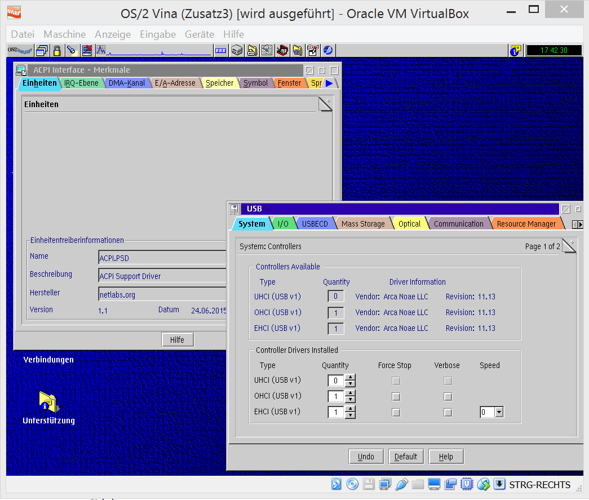The image size is (589, 500).
Task: Click UHCI driver quantity spinner arrows
Action: tap(350, 380)
